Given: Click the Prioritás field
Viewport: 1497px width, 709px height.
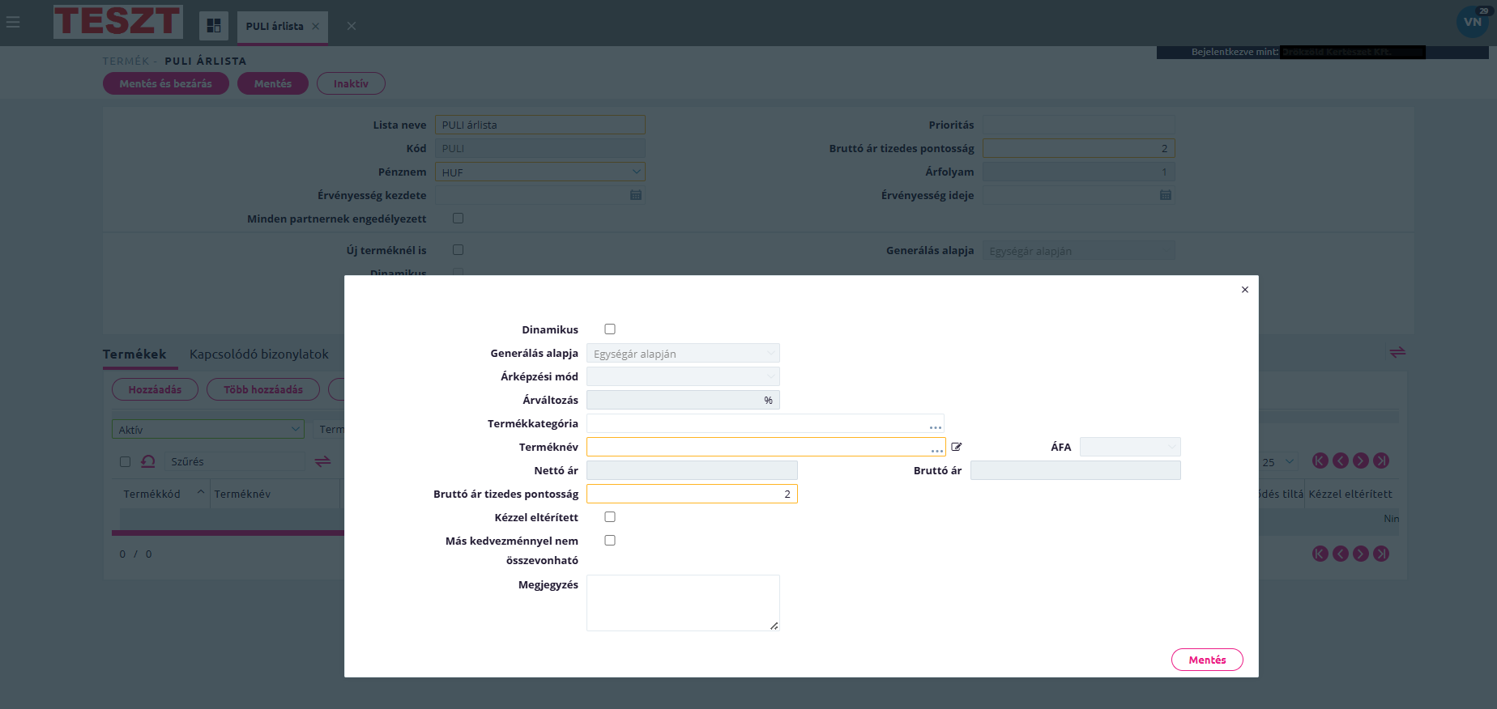Looking at the screenshot, I should (x=1079, y=125).
